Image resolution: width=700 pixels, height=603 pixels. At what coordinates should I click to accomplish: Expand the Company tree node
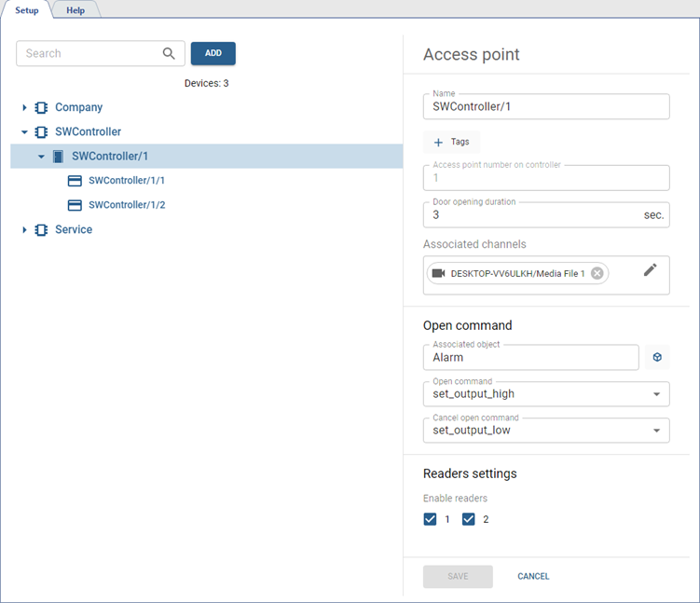coord(25,108)
